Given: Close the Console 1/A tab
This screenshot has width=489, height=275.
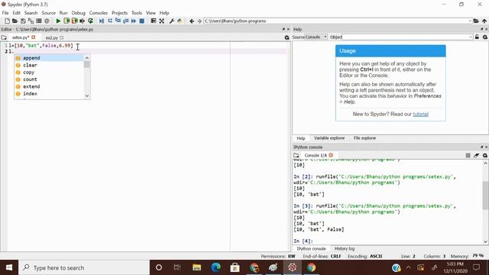Looking at the screenshot, I should click(x=331, y=155).
